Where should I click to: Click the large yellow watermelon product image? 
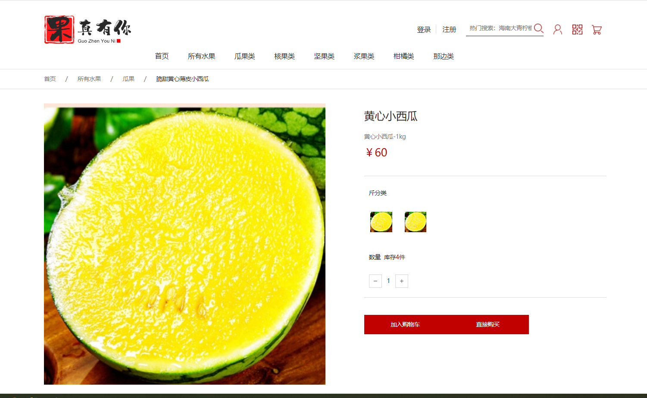pyautogui.click(x=184, y=244)
